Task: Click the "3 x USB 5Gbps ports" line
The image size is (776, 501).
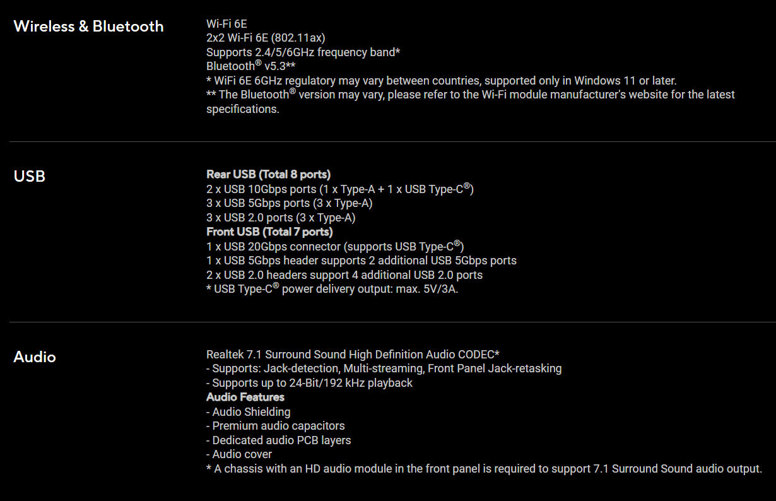Action: pos(289,203)
